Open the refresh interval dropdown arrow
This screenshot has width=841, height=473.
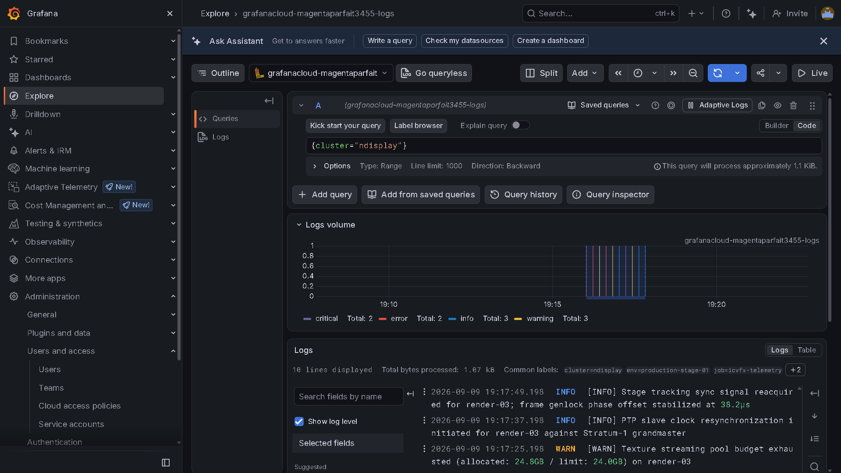tap(737, 73)
